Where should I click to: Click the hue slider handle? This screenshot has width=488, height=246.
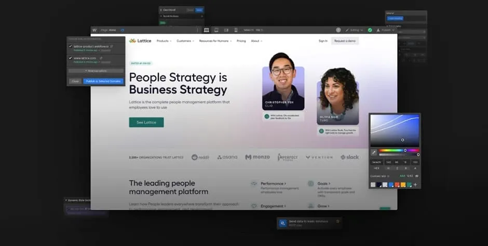pyautogui.click(x=405, y=150)
